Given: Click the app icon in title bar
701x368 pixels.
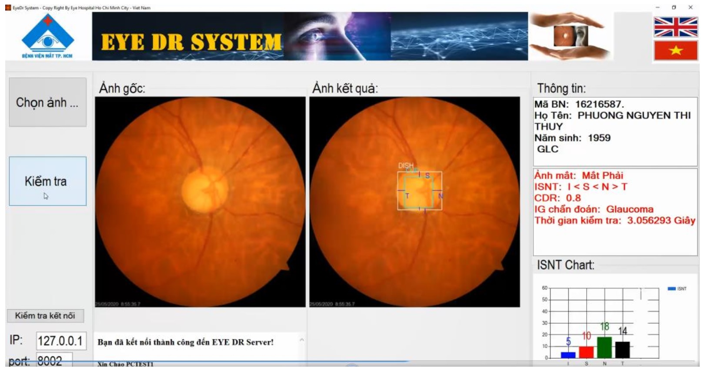Looking at the screenshot, I should (x=8, y=7).
